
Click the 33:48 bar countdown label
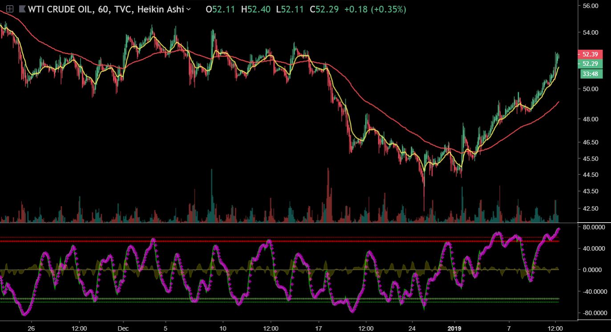pyautogui.click(x=590, y=74)
